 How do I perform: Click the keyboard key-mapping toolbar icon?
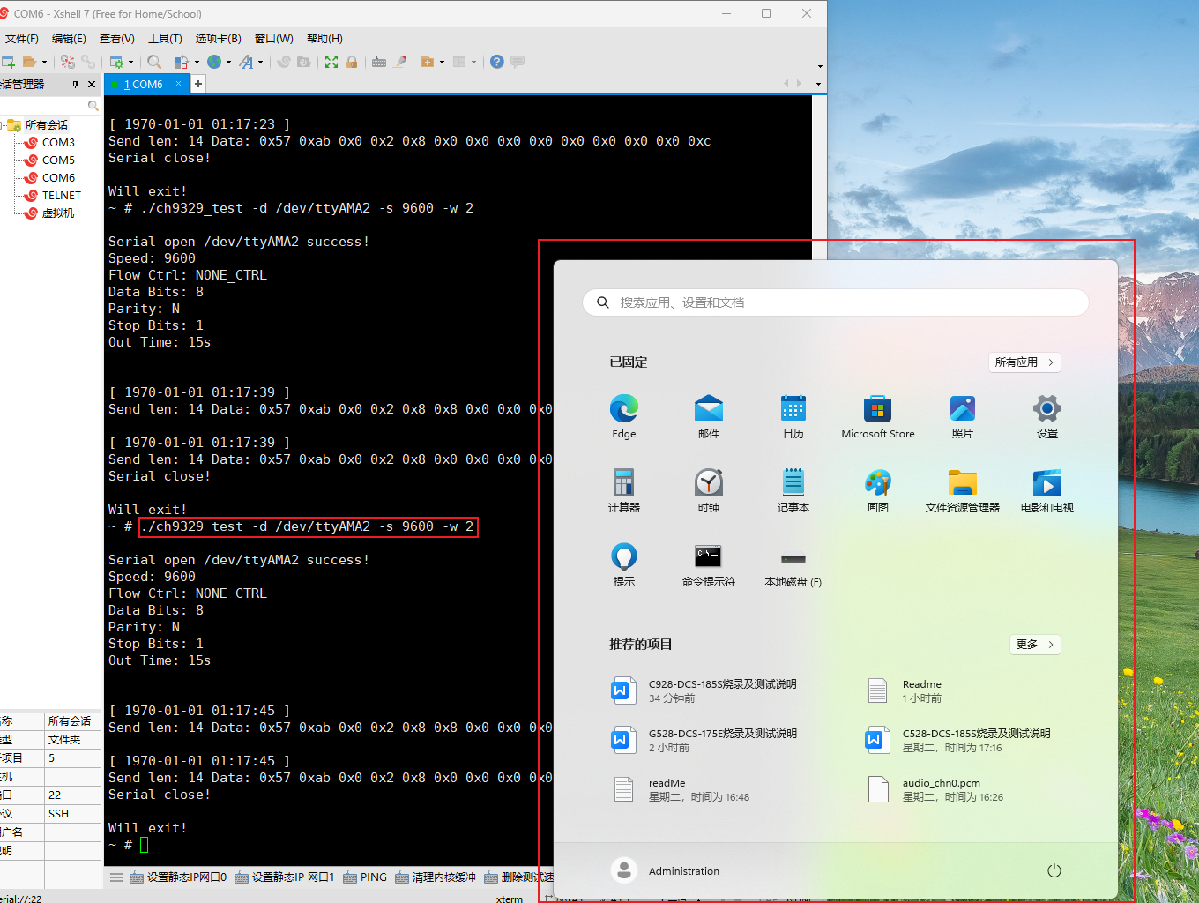379,62
